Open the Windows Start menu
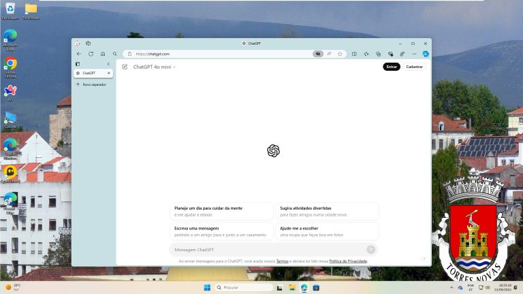The height and width of the screenshot is (294, 523). [207, 287]
